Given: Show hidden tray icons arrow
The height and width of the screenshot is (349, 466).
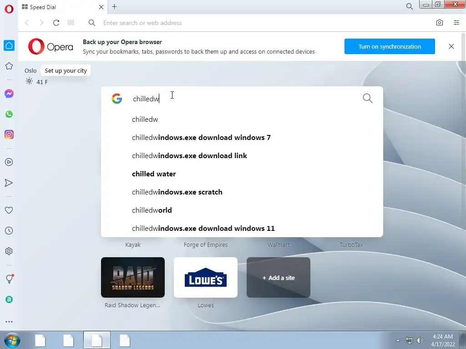Looking at the screenshot, I should tap(398, 340).
